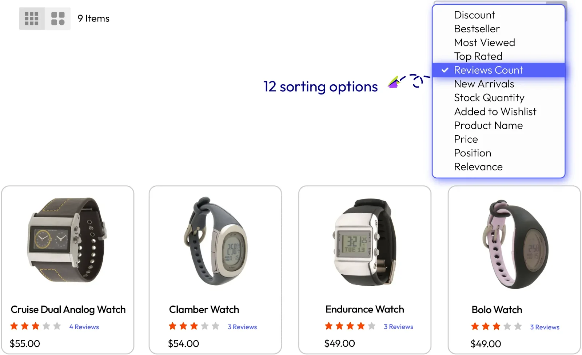Viewport: 582px width, 355px height.
Task: Choose the Position sort option
Action: pos(473,153)
